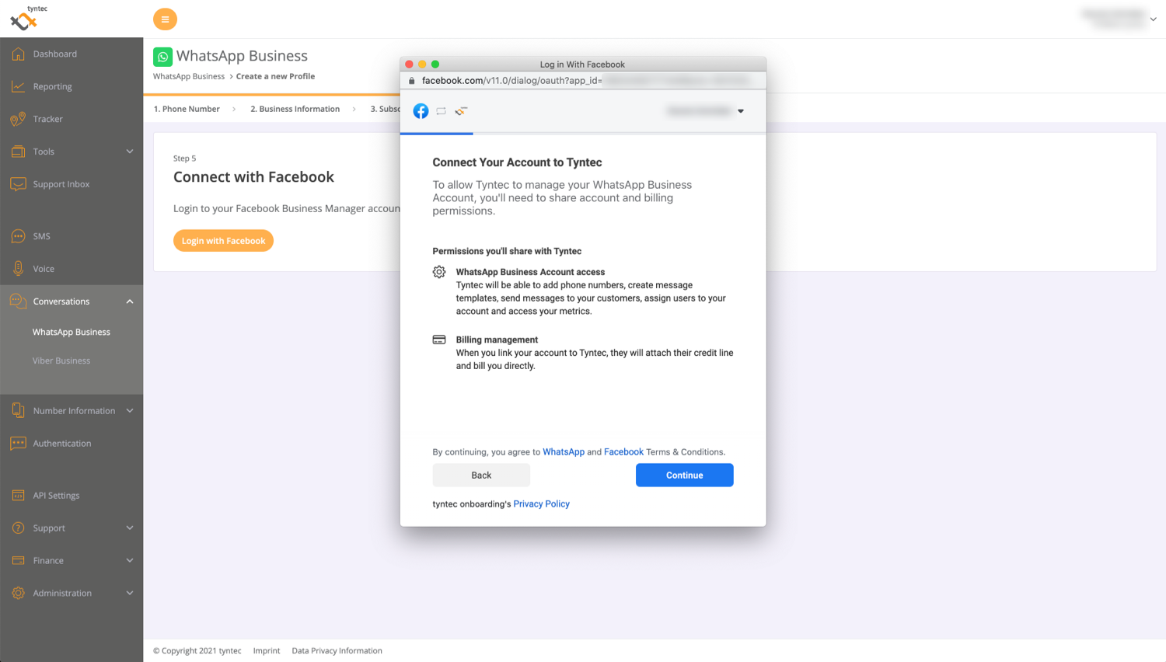Click the Support question mark icon

tap(18, 528)
